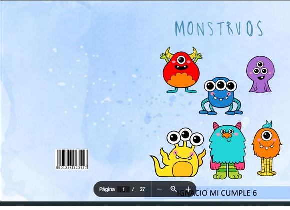Click the magnifier zoom reset icon
The width and height of the screenshot is (290, 210).
coord(173,189)
